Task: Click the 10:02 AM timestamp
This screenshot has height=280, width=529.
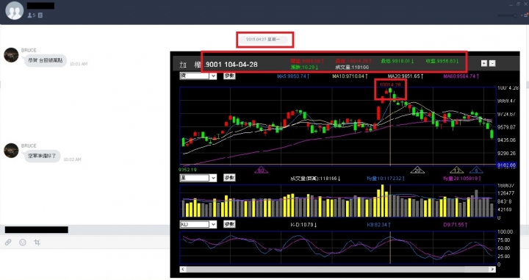Action: pyautogui.click(x=72, y=159)
